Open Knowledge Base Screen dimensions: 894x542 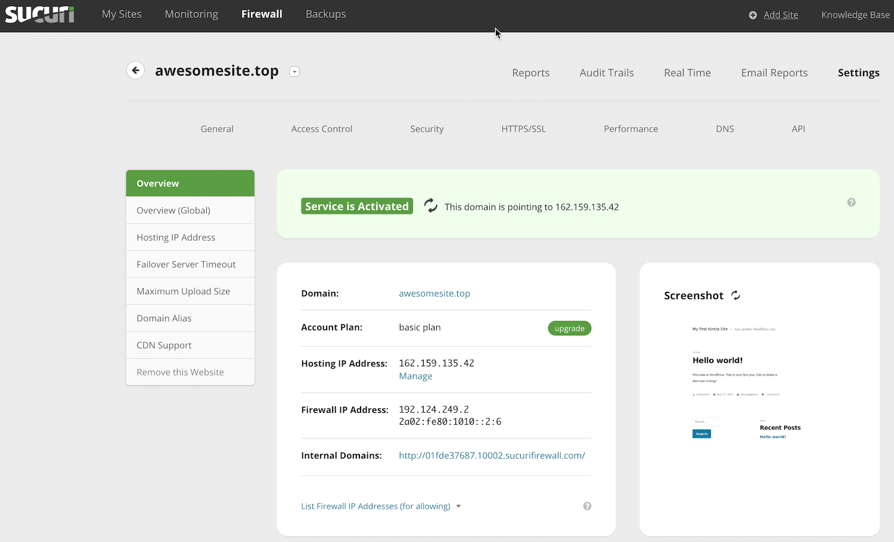pos(855,15)
